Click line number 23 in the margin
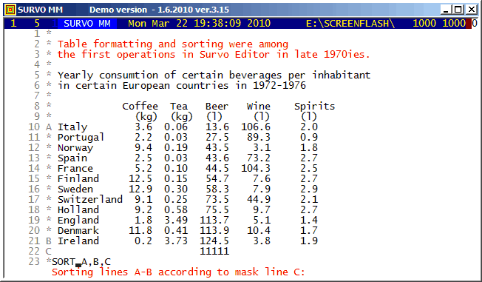The width and height of the screenshot is (482, 282). tap(34, 262)
